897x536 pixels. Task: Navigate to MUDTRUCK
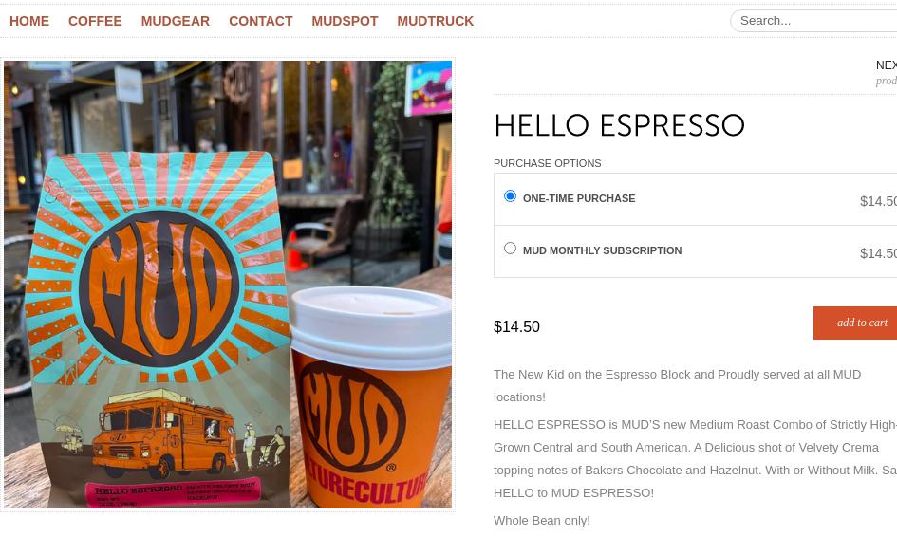tap(435, 21)
